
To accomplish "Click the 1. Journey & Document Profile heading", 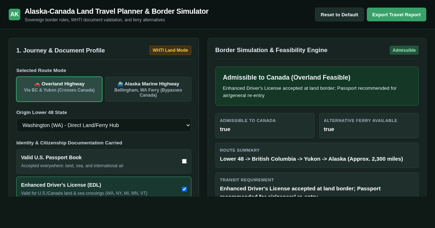I will (x=61, y=51).
